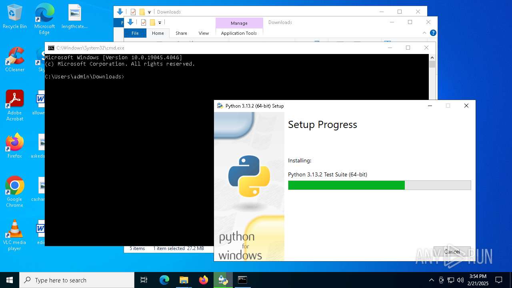Open VLC media player desktop shortcut
Viewport: 512px width, 288px height.
click(x=15, y=235)
